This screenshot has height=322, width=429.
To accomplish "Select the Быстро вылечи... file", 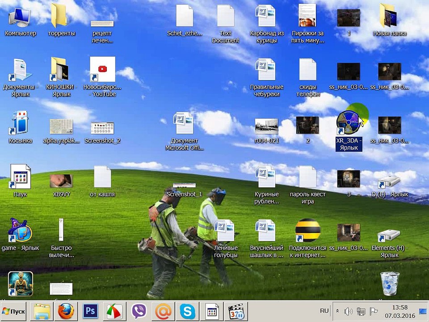I will (x=61, y=238).
